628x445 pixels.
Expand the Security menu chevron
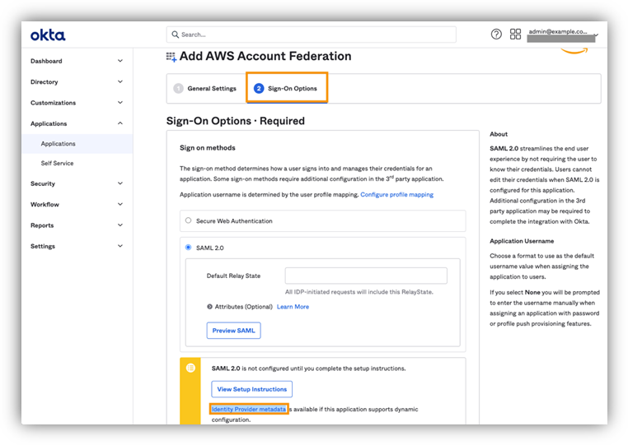pyautogui.click(x=120, y=183)
